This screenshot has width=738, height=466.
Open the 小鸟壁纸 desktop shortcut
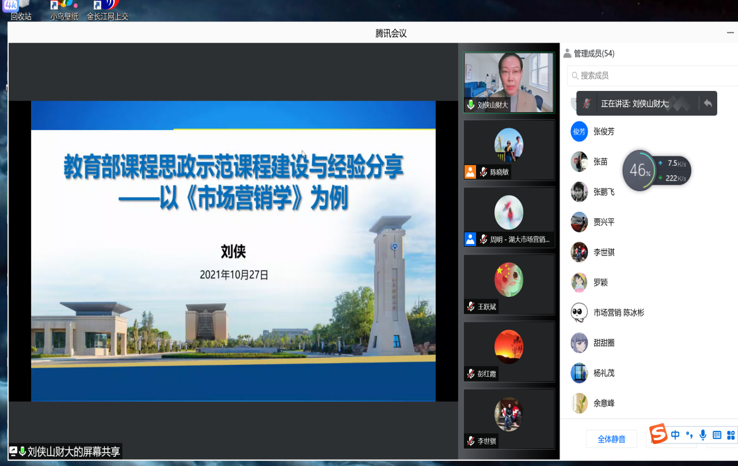tap(64, 10)
